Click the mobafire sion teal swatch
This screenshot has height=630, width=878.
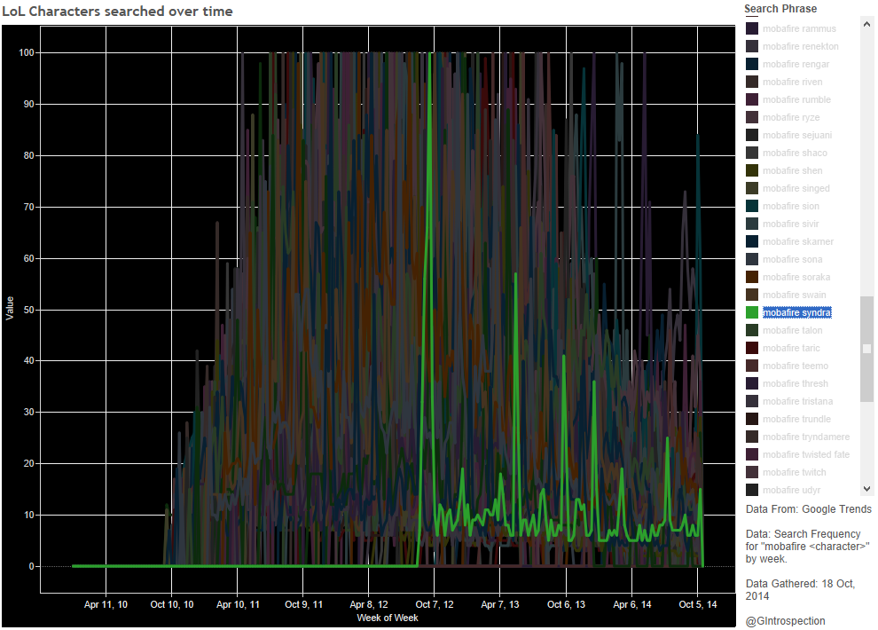coord(752,206)
